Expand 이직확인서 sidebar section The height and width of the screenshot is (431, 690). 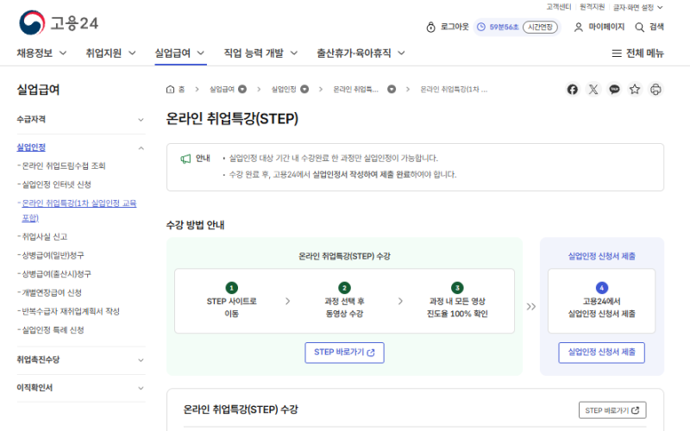[x=141, y=389]
